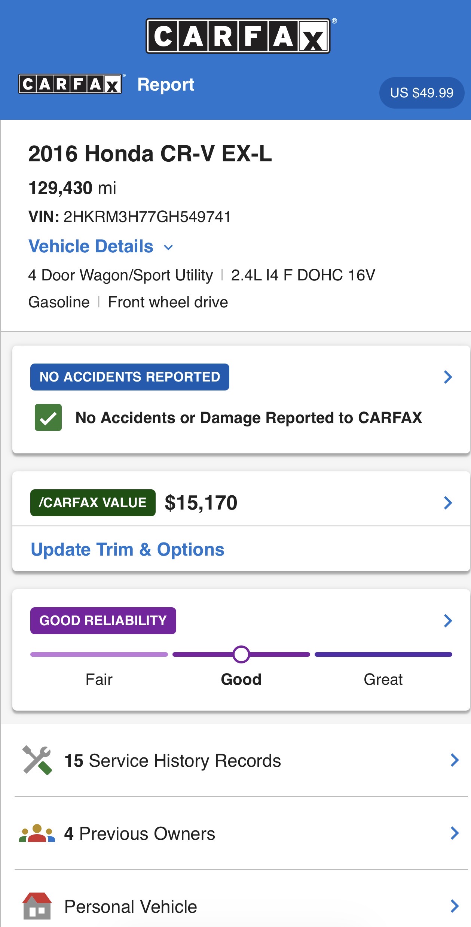Click the US $49.99 price button

(422, 93)
